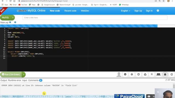Image resolution: width=175 pixels, height=98 pixels.
Task: Open the group collaboration icon
Action: [158, 74]
